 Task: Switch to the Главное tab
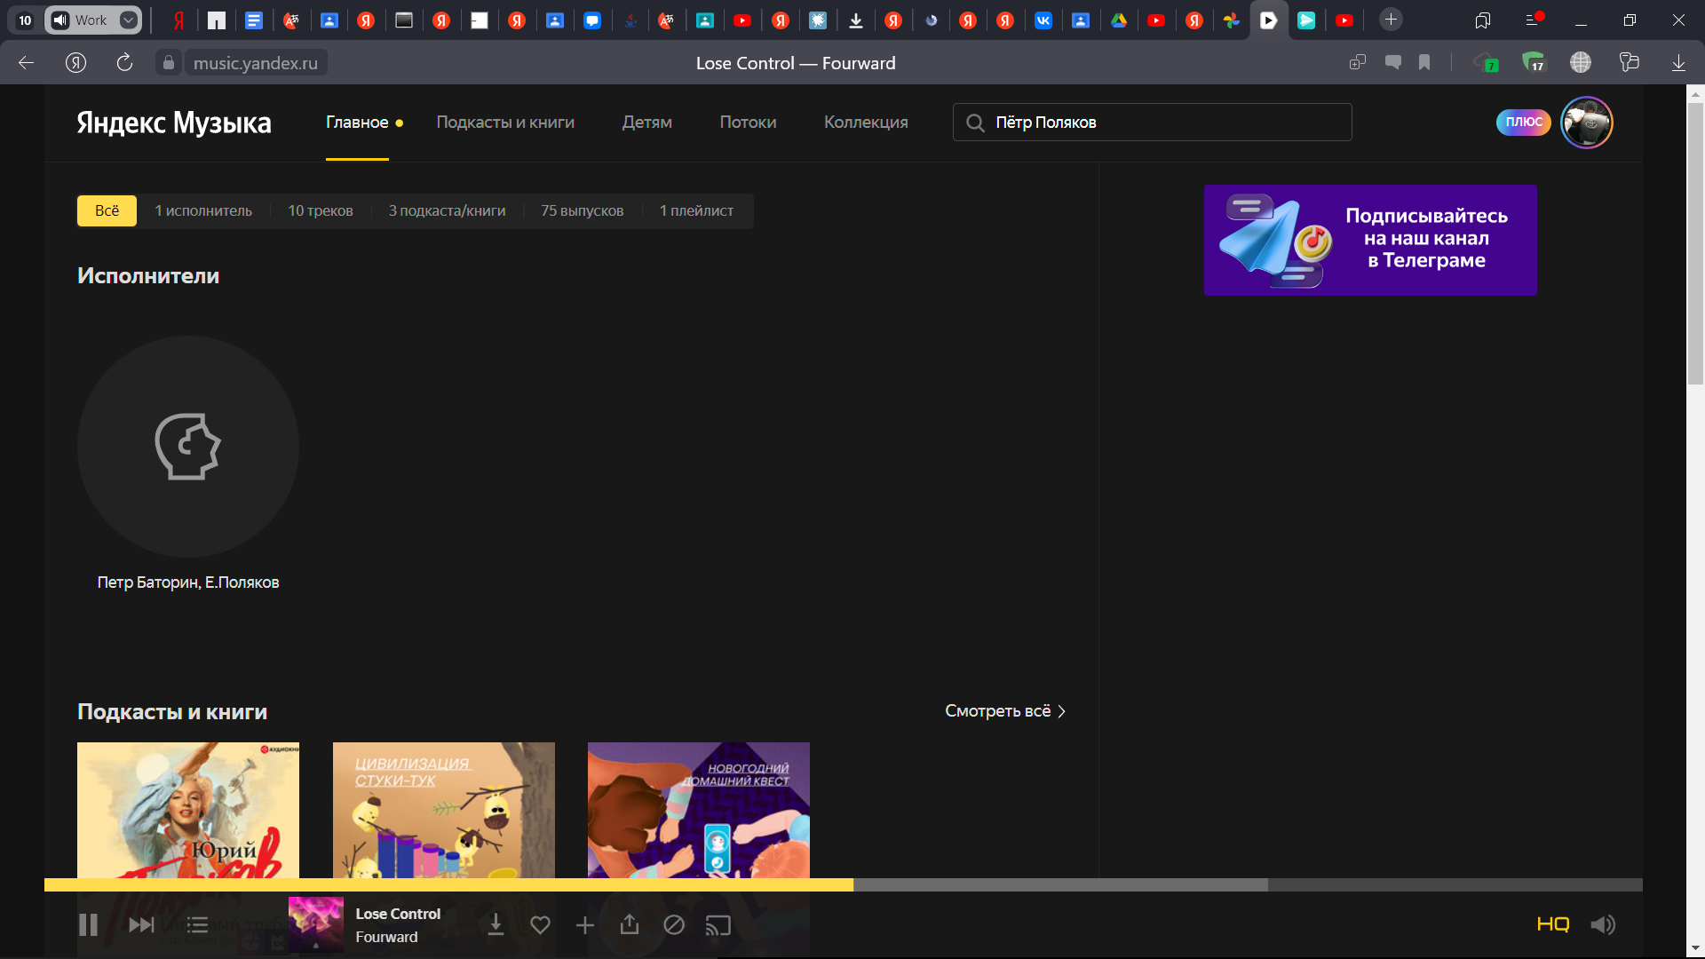tap(357, 123)
